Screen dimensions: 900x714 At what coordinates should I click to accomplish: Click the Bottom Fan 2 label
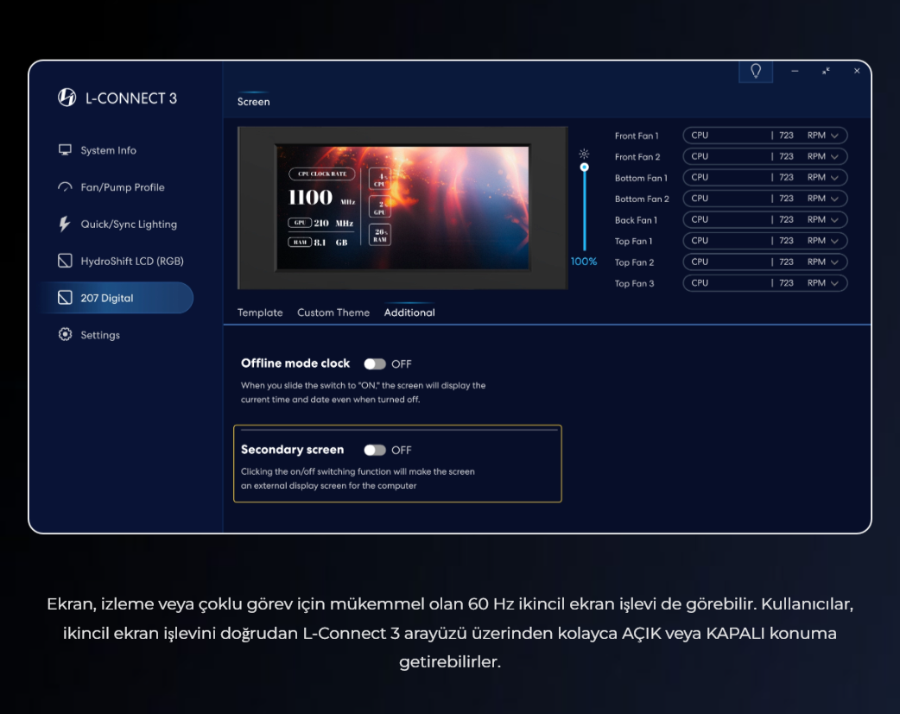pos(642,199)
